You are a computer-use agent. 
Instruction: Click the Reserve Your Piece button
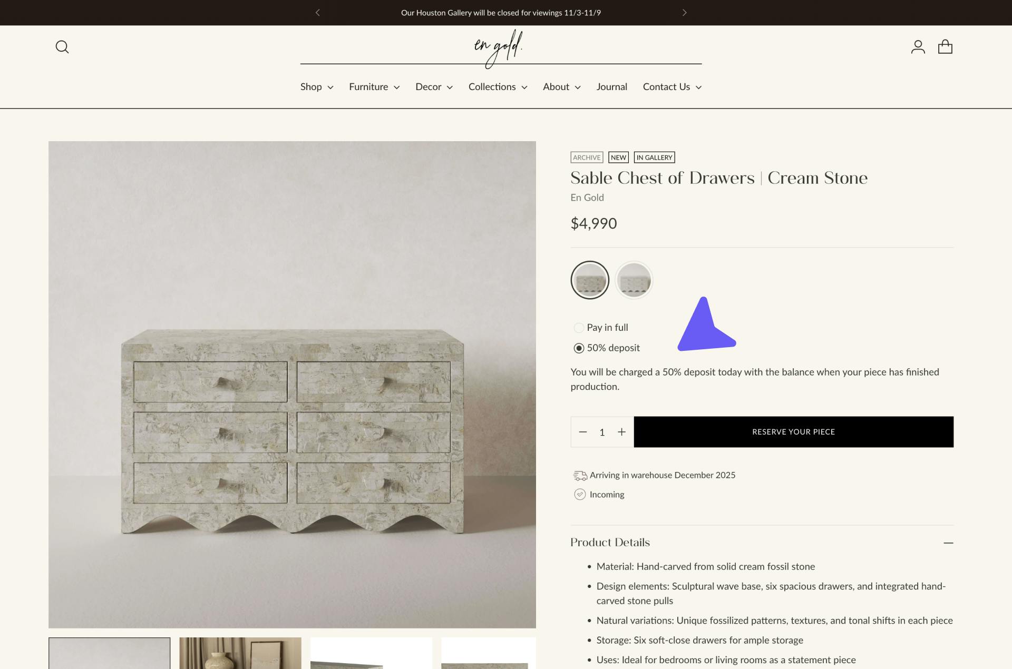pyautogui.click(x=794, y=431)
